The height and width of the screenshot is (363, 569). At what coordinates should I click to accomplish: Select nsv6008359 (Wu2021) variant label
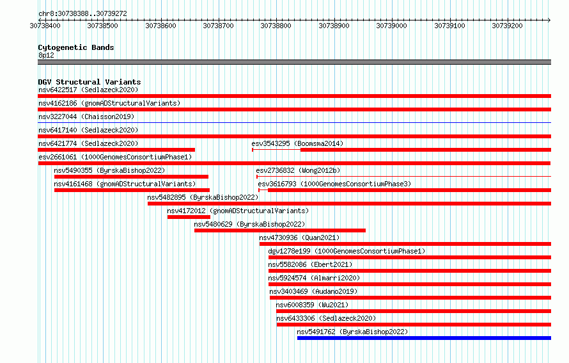(312, 305)
